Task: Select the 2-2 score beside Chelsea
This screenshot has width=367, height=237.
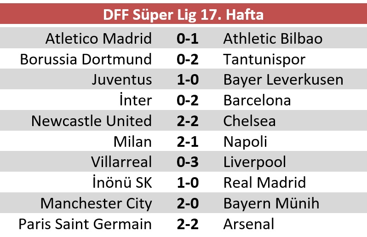Action: [x=188, y=121]
